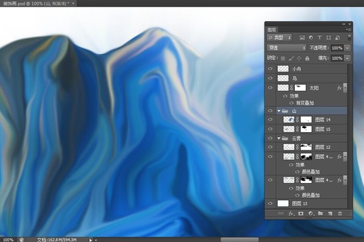Viewport: 364px width, 242px height.
Task: Hide the 云雾 group
Action: pos(270,138)
